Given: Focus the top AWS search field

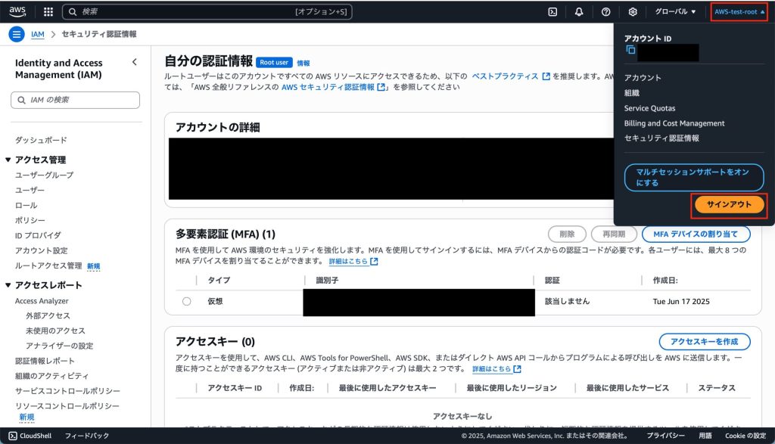Looking at the screenshot, I should tap(207, 11).
